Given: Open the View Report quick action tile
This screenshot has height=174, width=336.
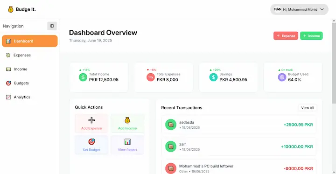Looking at the screenshot, I should coord(127,145).
